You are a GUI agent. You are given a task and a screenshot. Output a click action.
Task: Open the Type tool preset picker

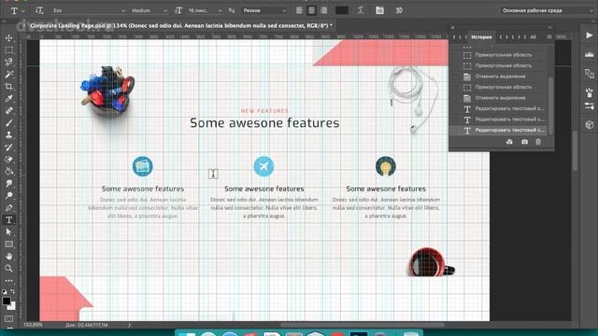(x=17, y=10)
